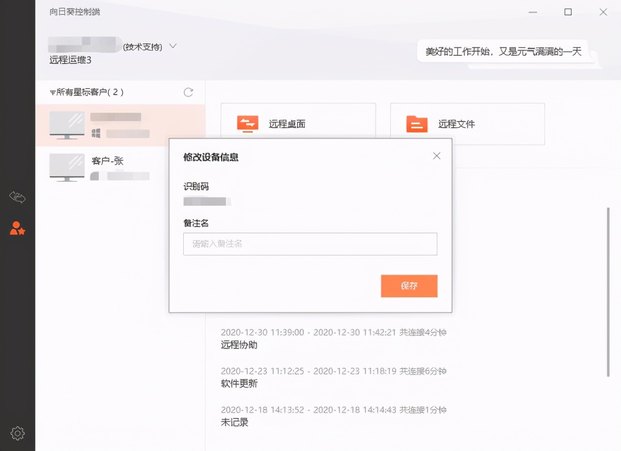
Task: Click the top device's monitor thumbnail icon
Action: coord(67,124)
